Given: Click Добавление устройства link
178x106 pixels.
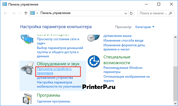Looking at the screenshot, I should click(x=55, y=78).
